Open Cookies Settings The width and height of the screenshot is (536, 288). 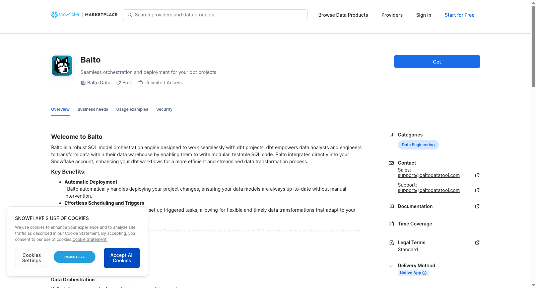tap(31, 258)
